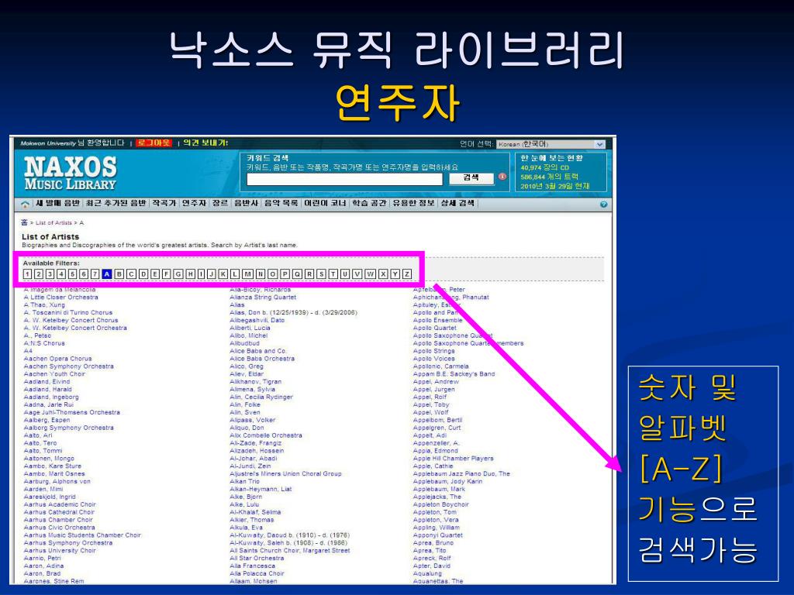794x595 pixels.
Task: Filter artists by letter S
Action: pyautogui.click(x=321, y=274)
